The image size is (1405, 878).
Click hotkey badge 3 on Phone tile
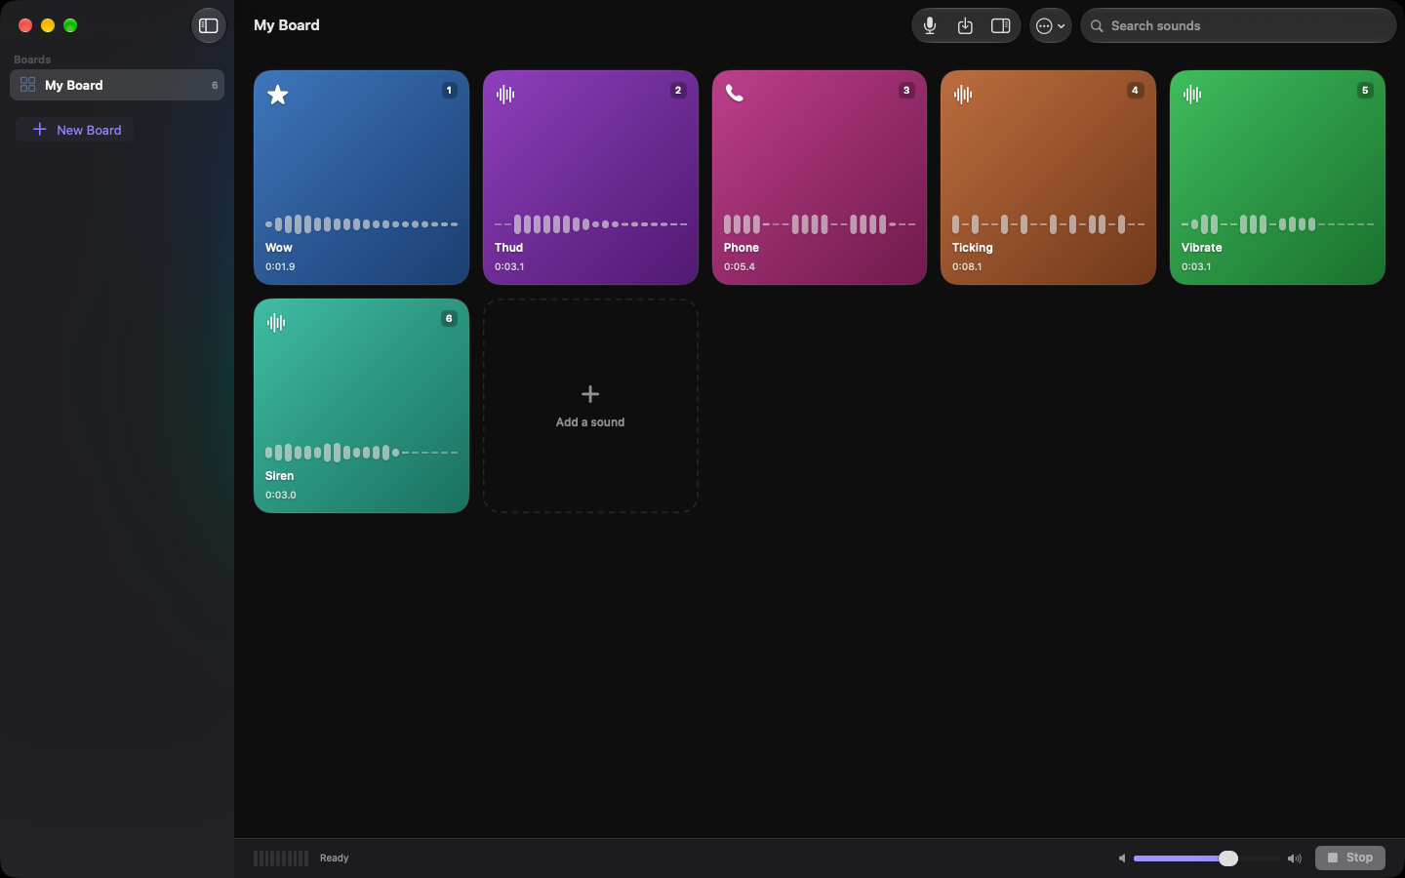[906, 91]
